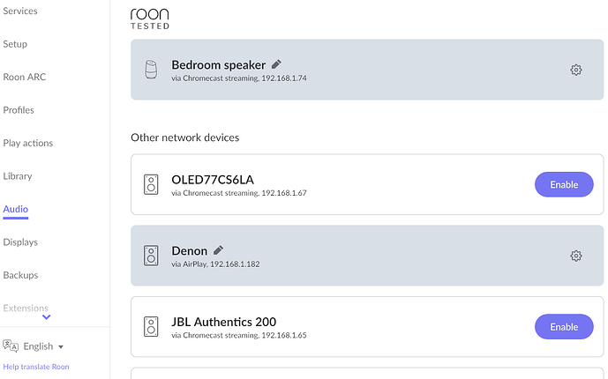Click the OLED77CS6LA speaker icon
The width and height of the screenshot is (608, 379).
pyautogui.click(x=151, y=184)
